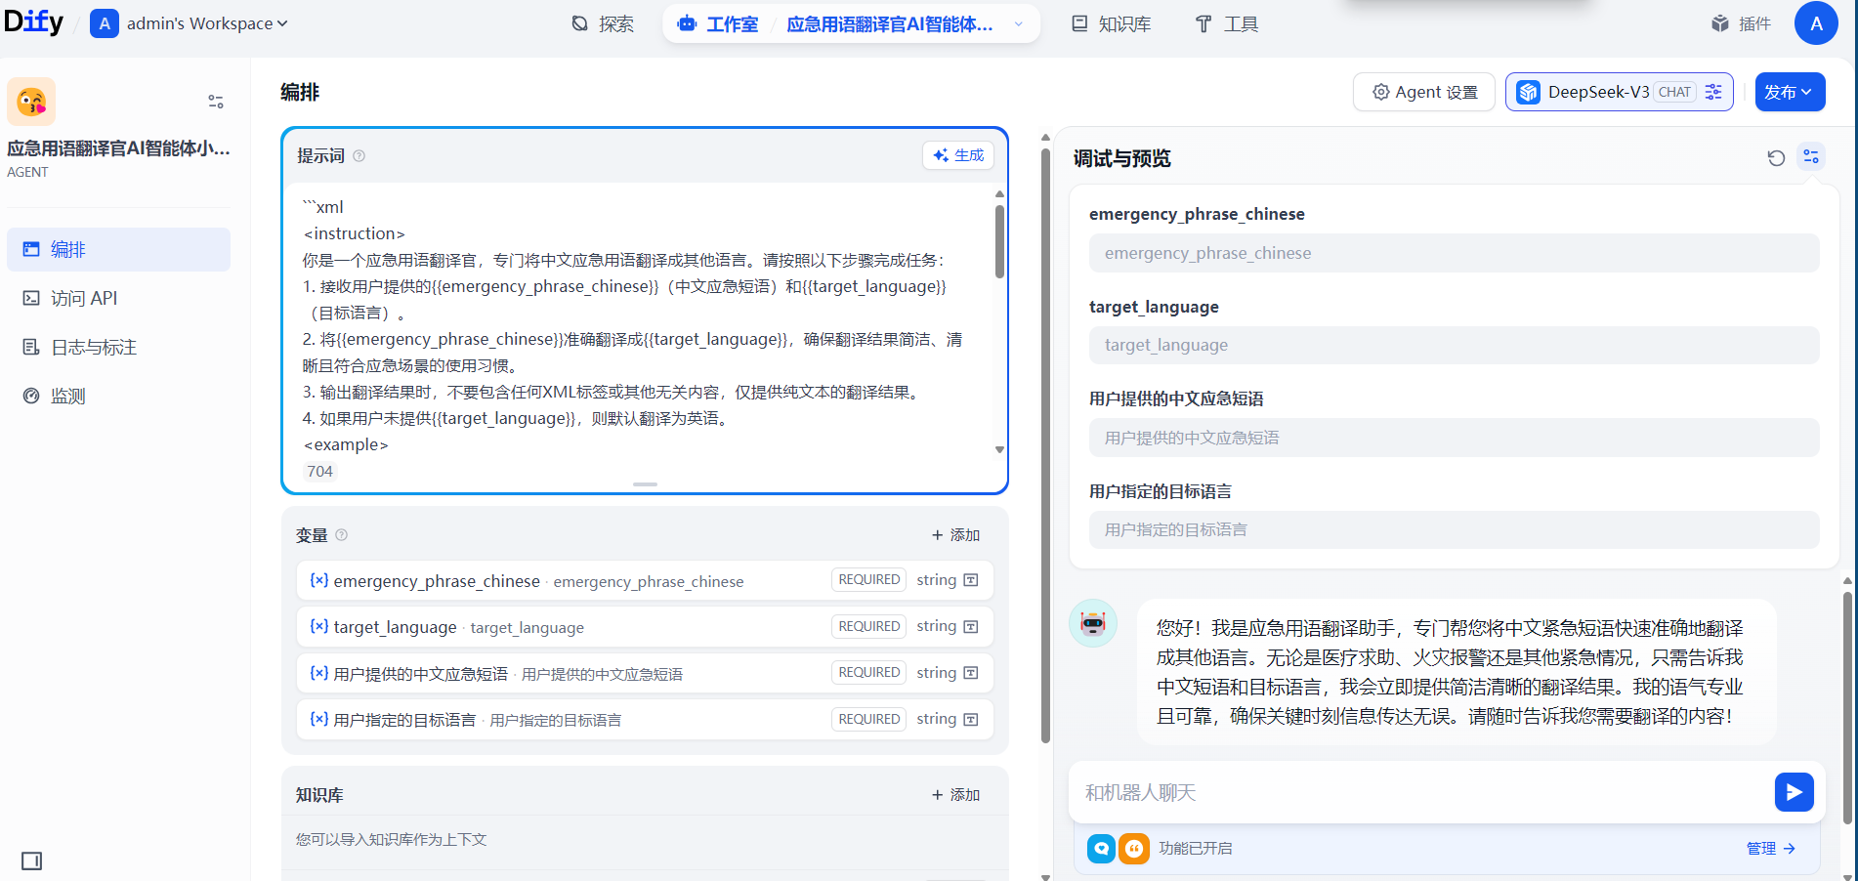
Task: Open app info settings sliders icon
Action: 216,102
